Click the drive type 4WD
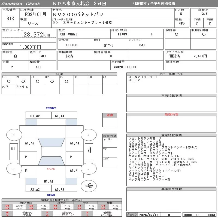 (x=182, y=23)
